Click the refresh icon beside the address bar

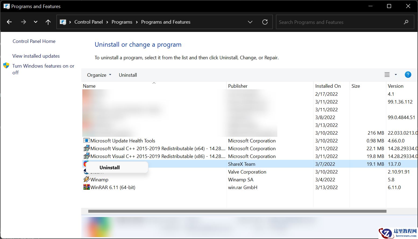[x=265, y=22]
